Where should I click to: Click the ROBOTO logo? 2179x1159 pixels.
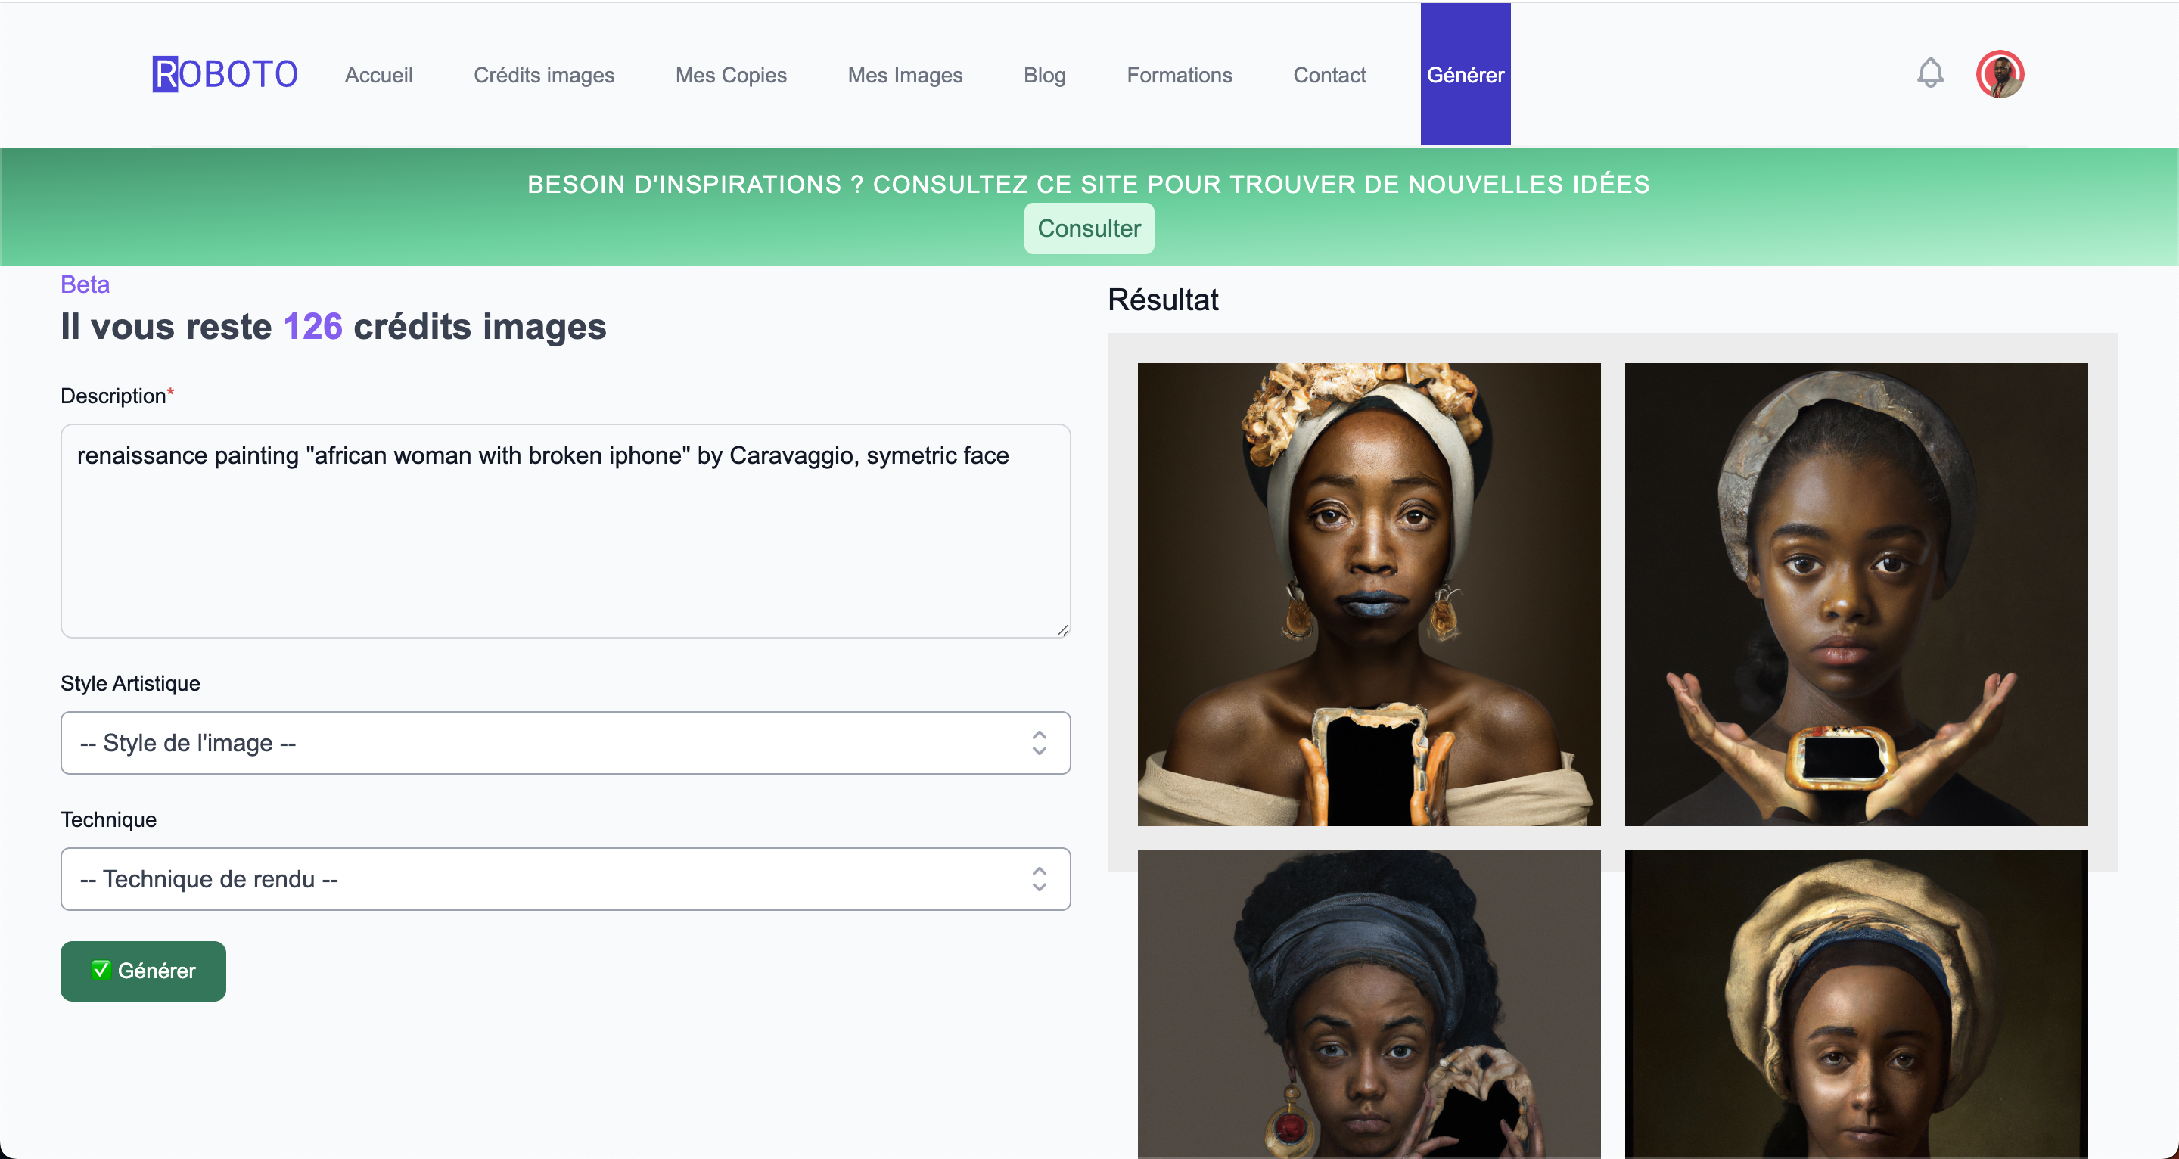(225, 74)
